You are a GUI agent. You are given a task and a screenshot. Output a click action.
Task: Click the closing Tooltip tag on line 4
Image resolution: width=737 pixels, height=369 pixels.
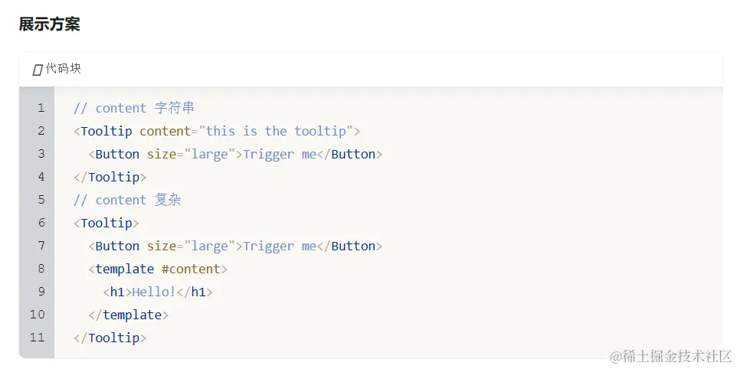tap(110, 178)
